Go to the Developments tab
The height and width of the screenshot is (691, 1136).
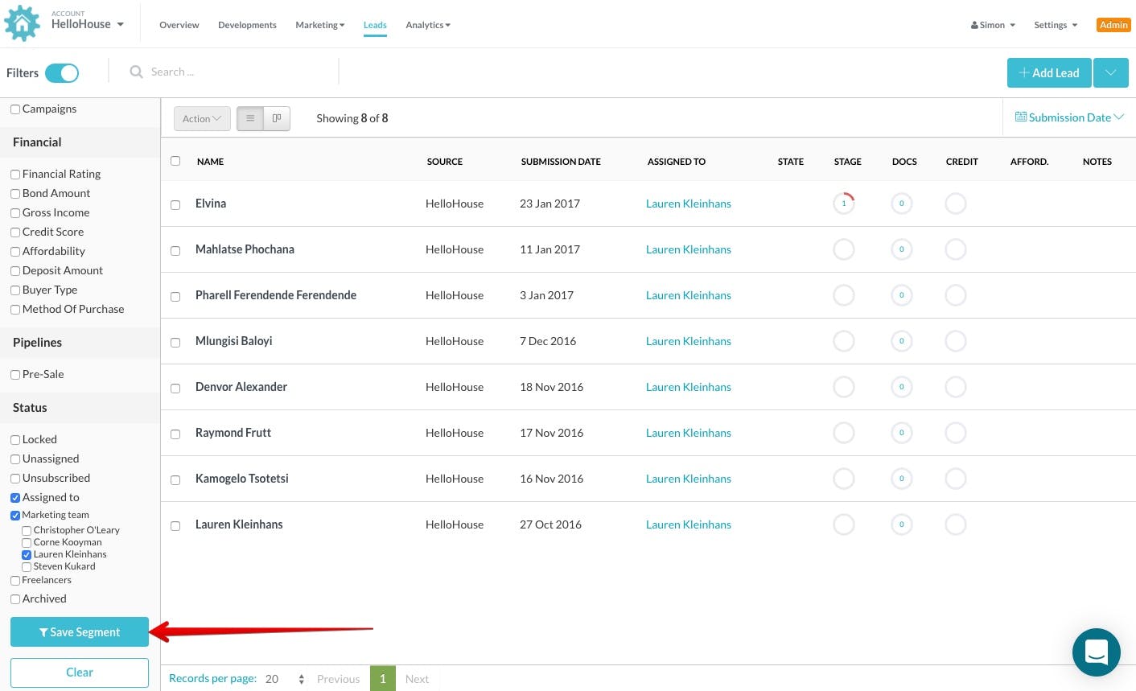[x=247, y=25]
